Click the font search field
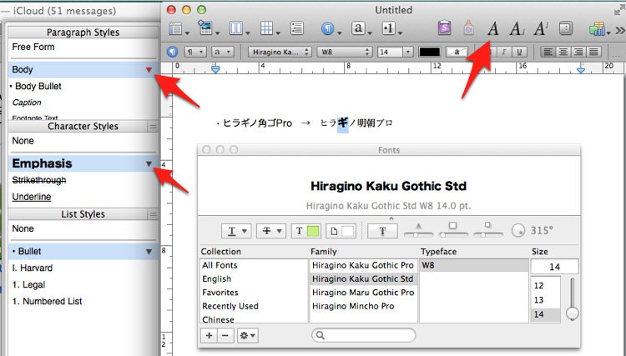Viewport: 626px width, 356px height. click(364, 335)
